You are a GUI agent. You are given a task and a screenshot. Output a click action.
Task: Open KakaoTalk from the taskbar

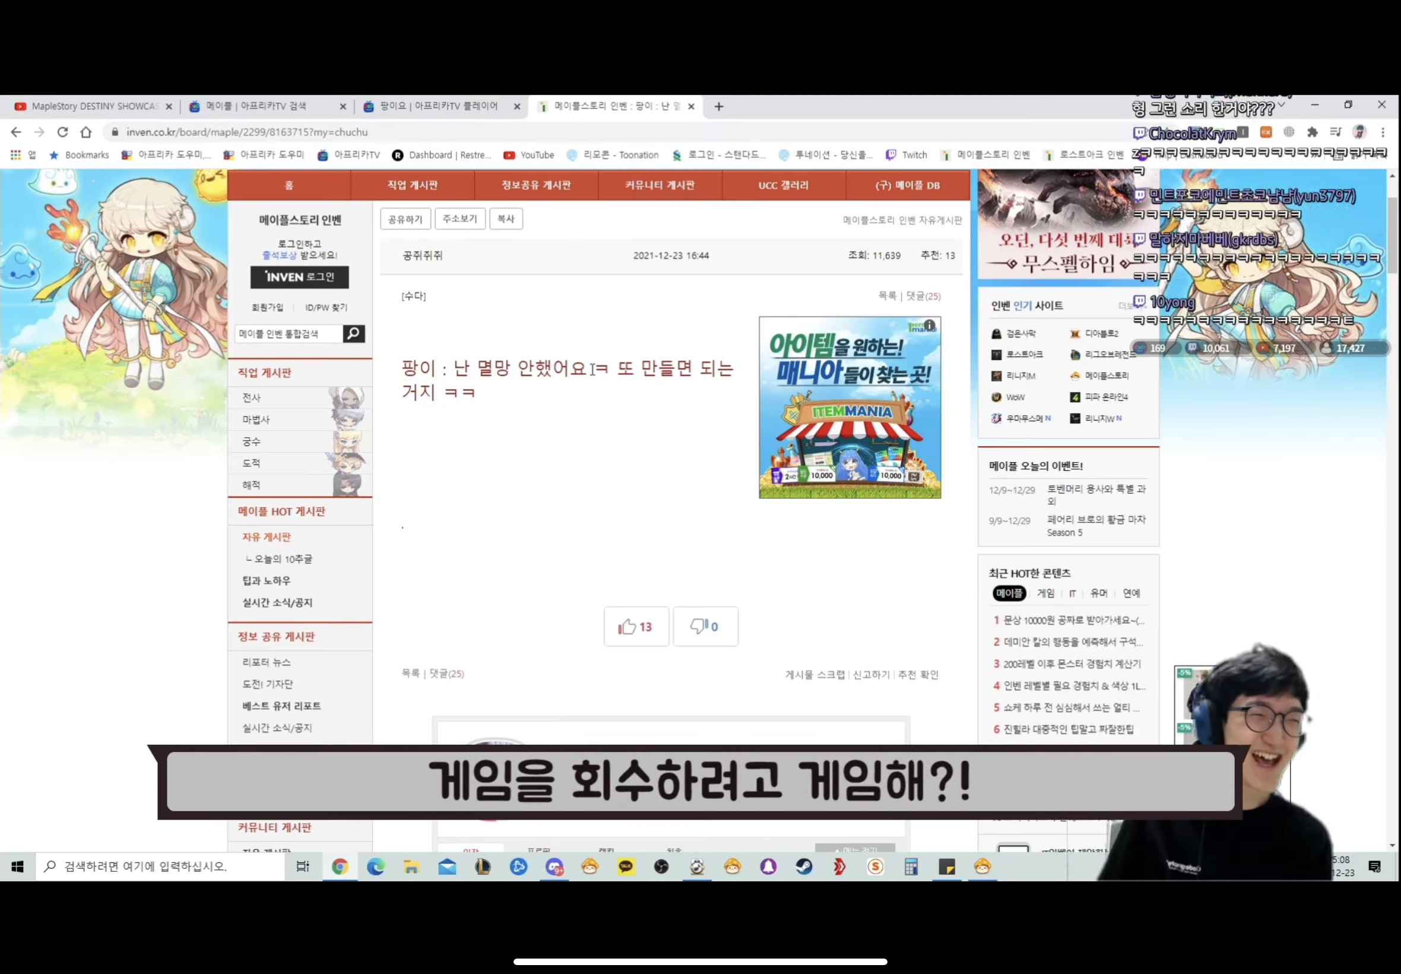tap(626, 866)
